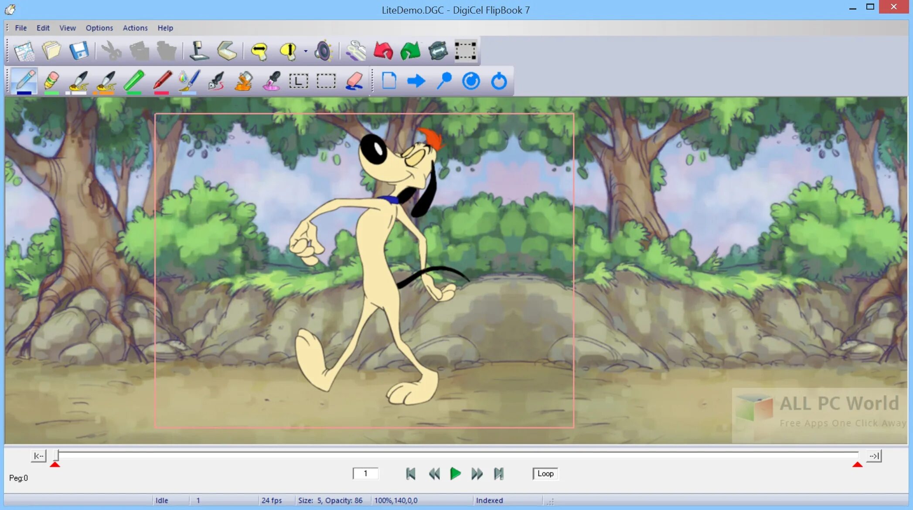Expand dropdown arrow beside vertical light bulb

306,51
